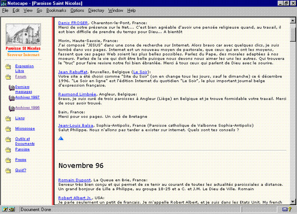Click the Denis FROGER name link
Image resolution: width=297 pixels, height=214 pixels.
click(73, 23)
